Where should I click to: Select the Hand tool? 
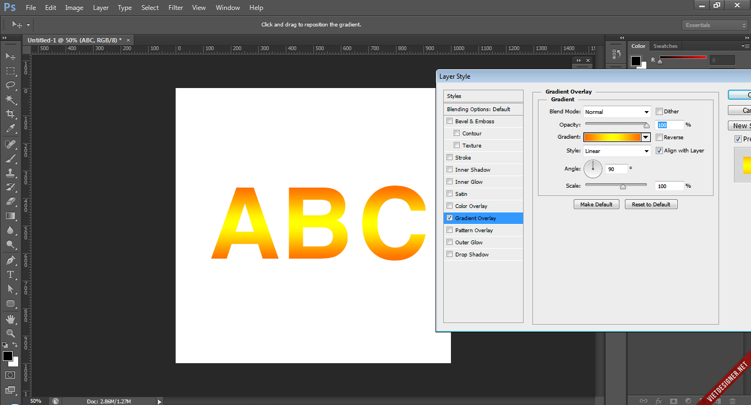coord(10,319)
